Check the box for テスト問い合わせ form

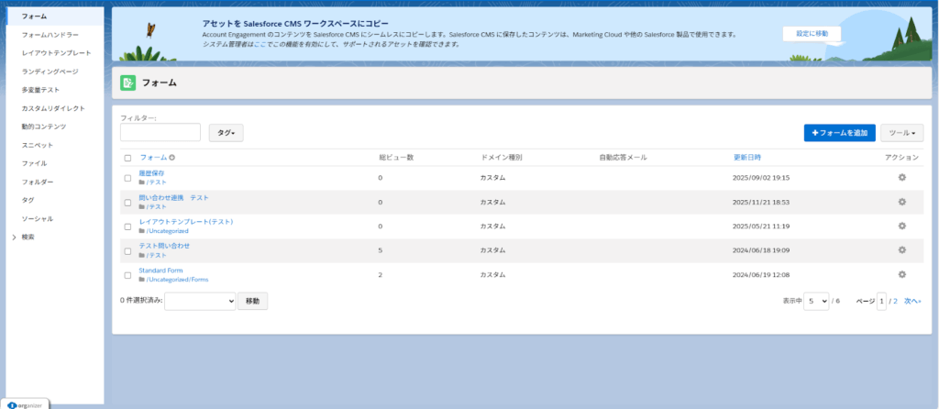[x=127, y=251]
